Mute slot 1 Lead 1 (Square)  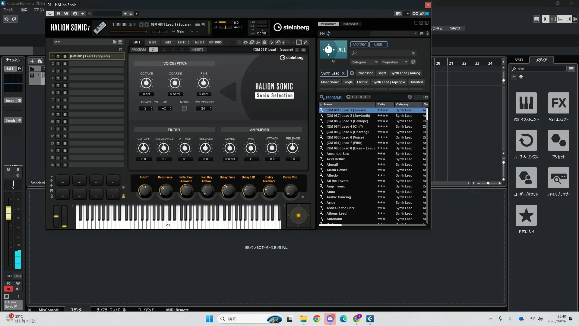pyautogui.click(x=58, y=56)
